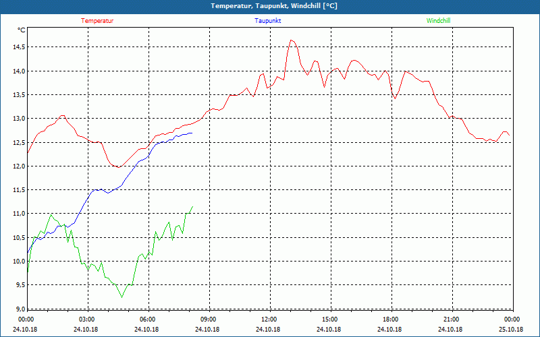Click the green Windchill legend label
The image size is (540, 337).
click(x=438, y=21)
